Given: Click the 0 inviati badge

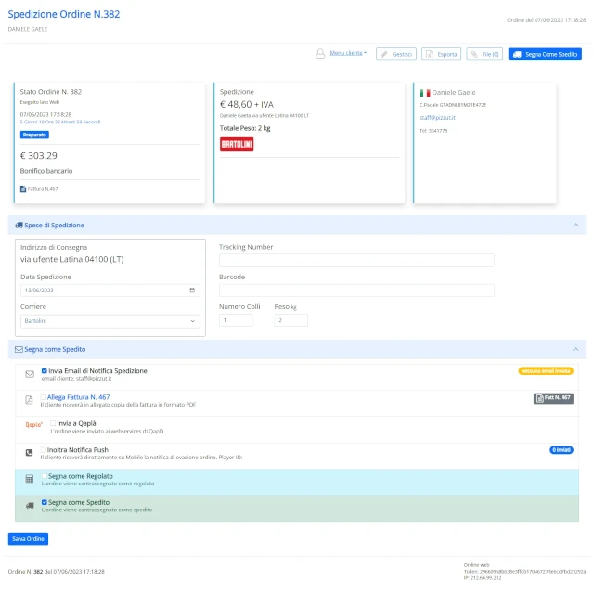Looking at the screenshot, I should [x=561, y=450].
